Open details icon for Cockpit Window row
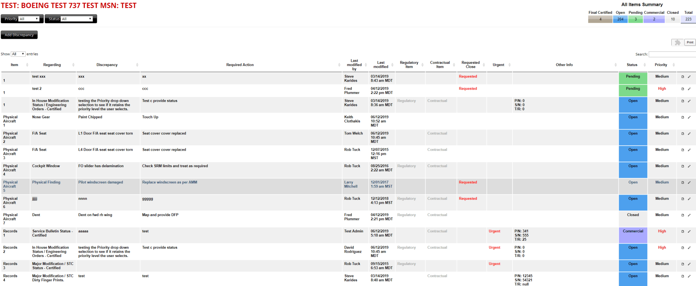Viewport: 696px width, 286px height. 683,166
